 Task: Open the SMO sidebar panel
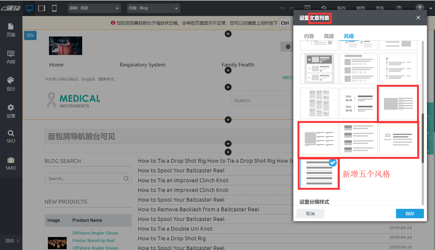[x=11, y=164]
